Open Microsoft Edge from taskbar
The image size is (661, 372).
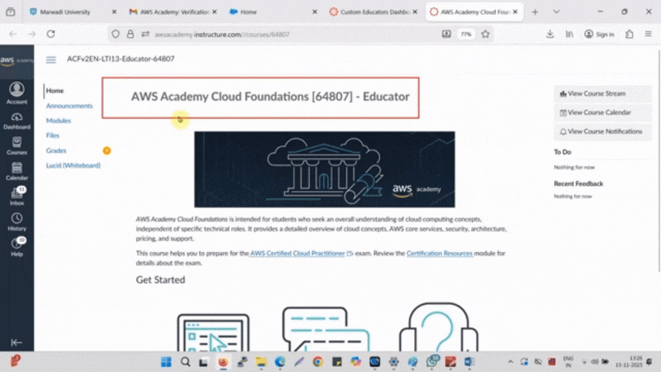click(x=280, y=362)
